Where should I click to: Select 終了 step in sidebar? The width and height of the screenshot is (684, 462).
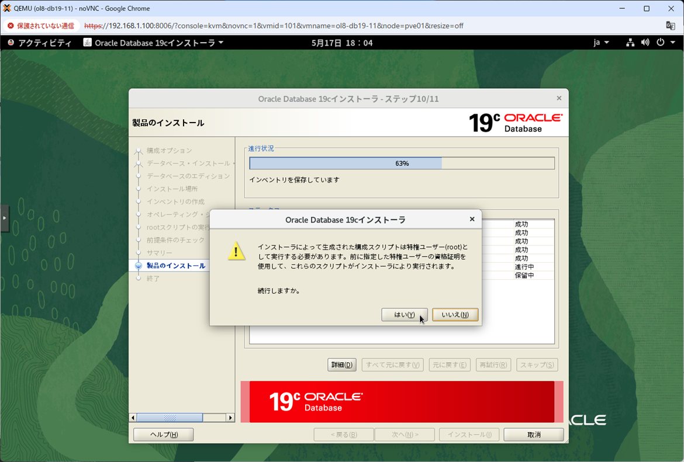coord(153,279)
